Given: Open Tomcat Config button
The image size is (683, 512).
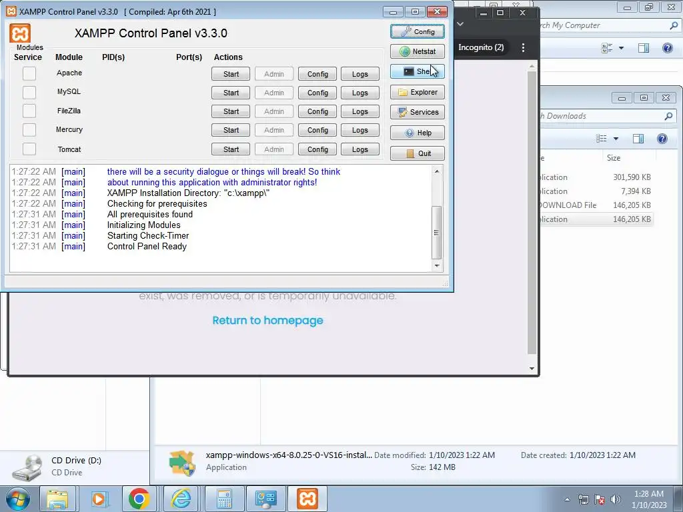Looking at the screenshot, I should (317, 149).
